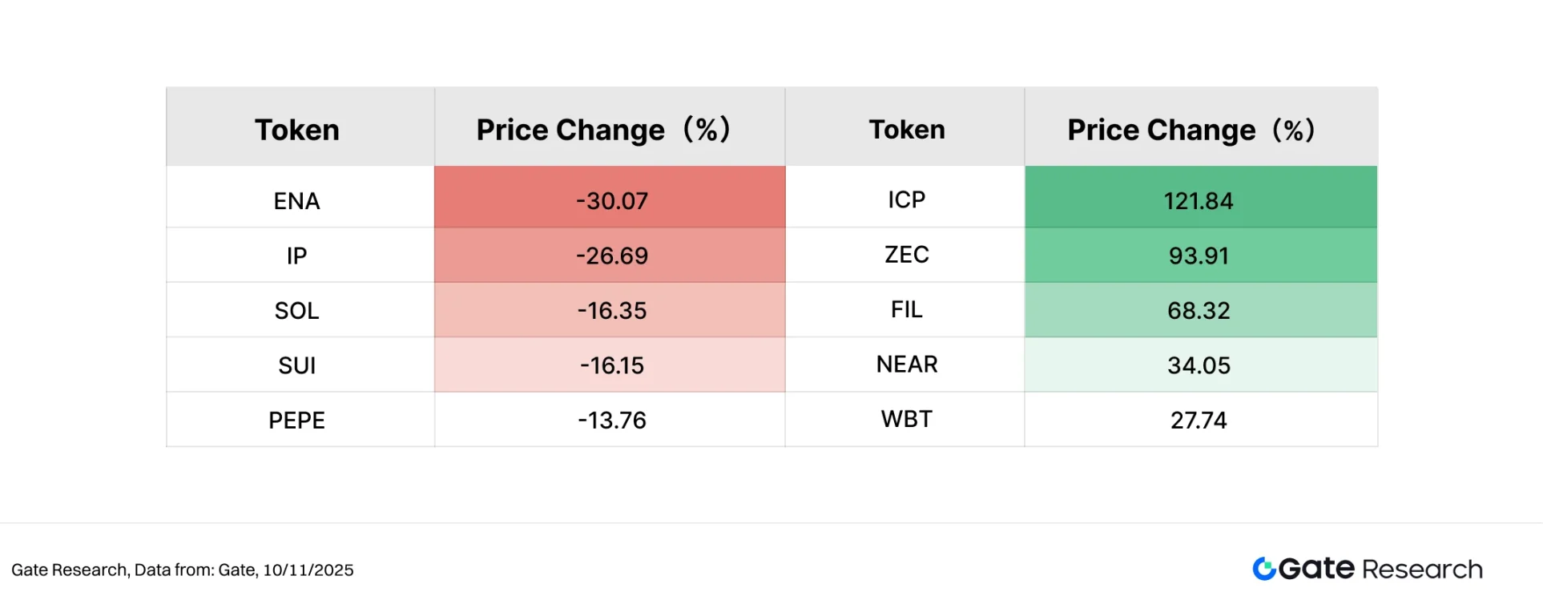Screen dimensions: 1543x616
Task: Click the right Token column header
Action: pos(906,130)
